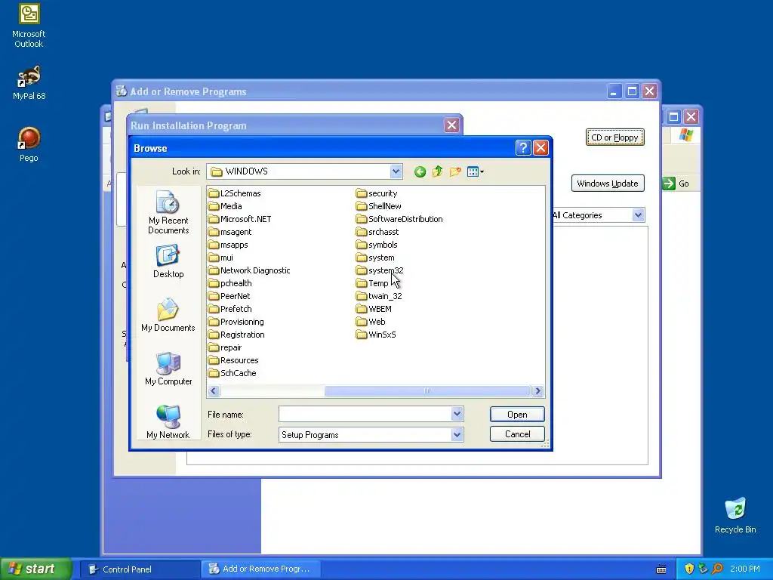Image resolution: width=773 pixels, height=580 pixels.
Task: Select the WBEM folder
Action: [x=374, y=309]
